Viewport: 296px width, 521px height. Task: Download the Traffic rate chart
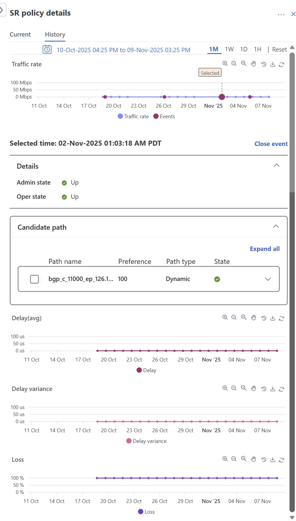point(273,64)
